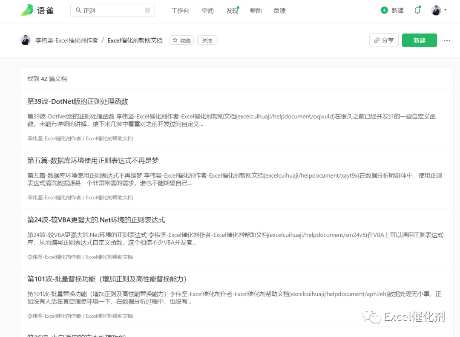Viewport: 460px width, 337px height.
Task: Click the author avatar beside 李伟坚
Action: click(26, 40)
